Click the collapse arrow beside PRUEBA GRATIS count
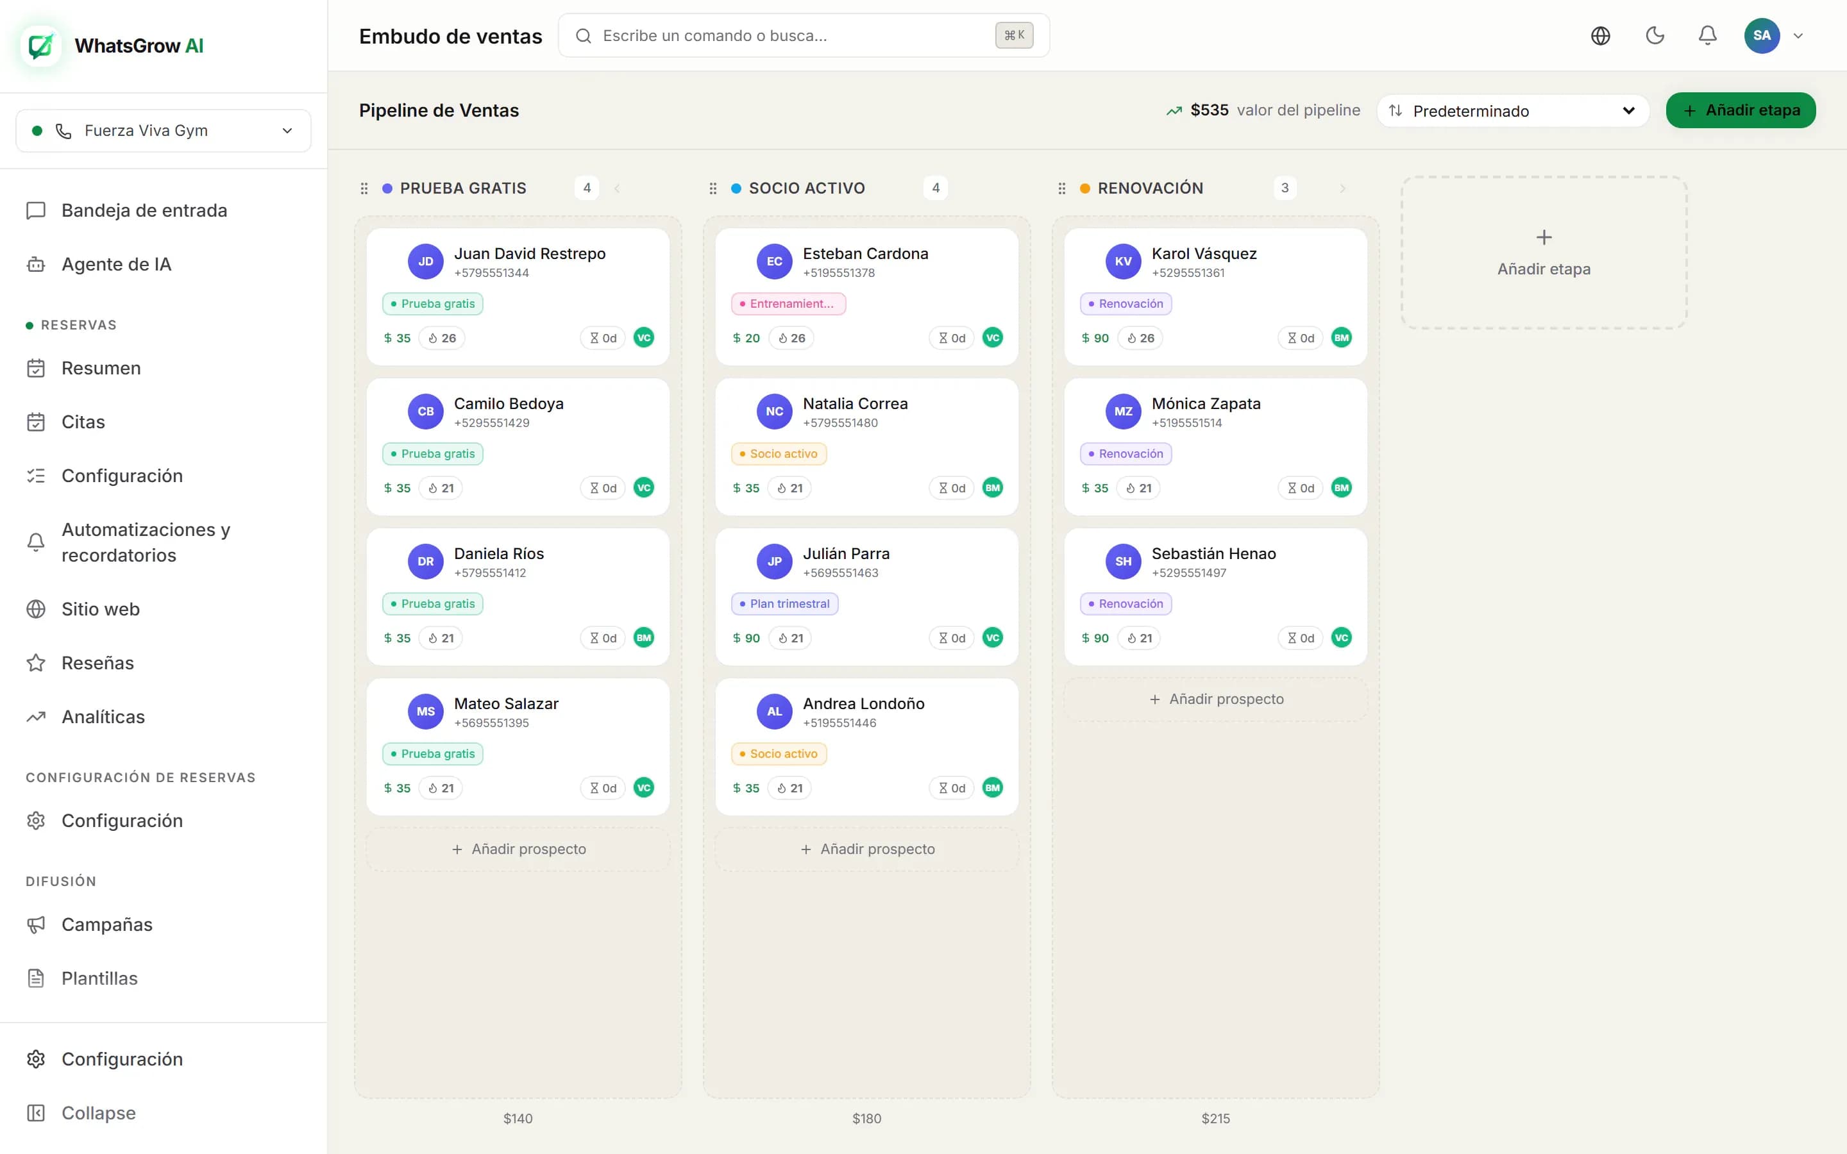Viewport: 1847px width, 1154px height. click(x=617, y=188)
